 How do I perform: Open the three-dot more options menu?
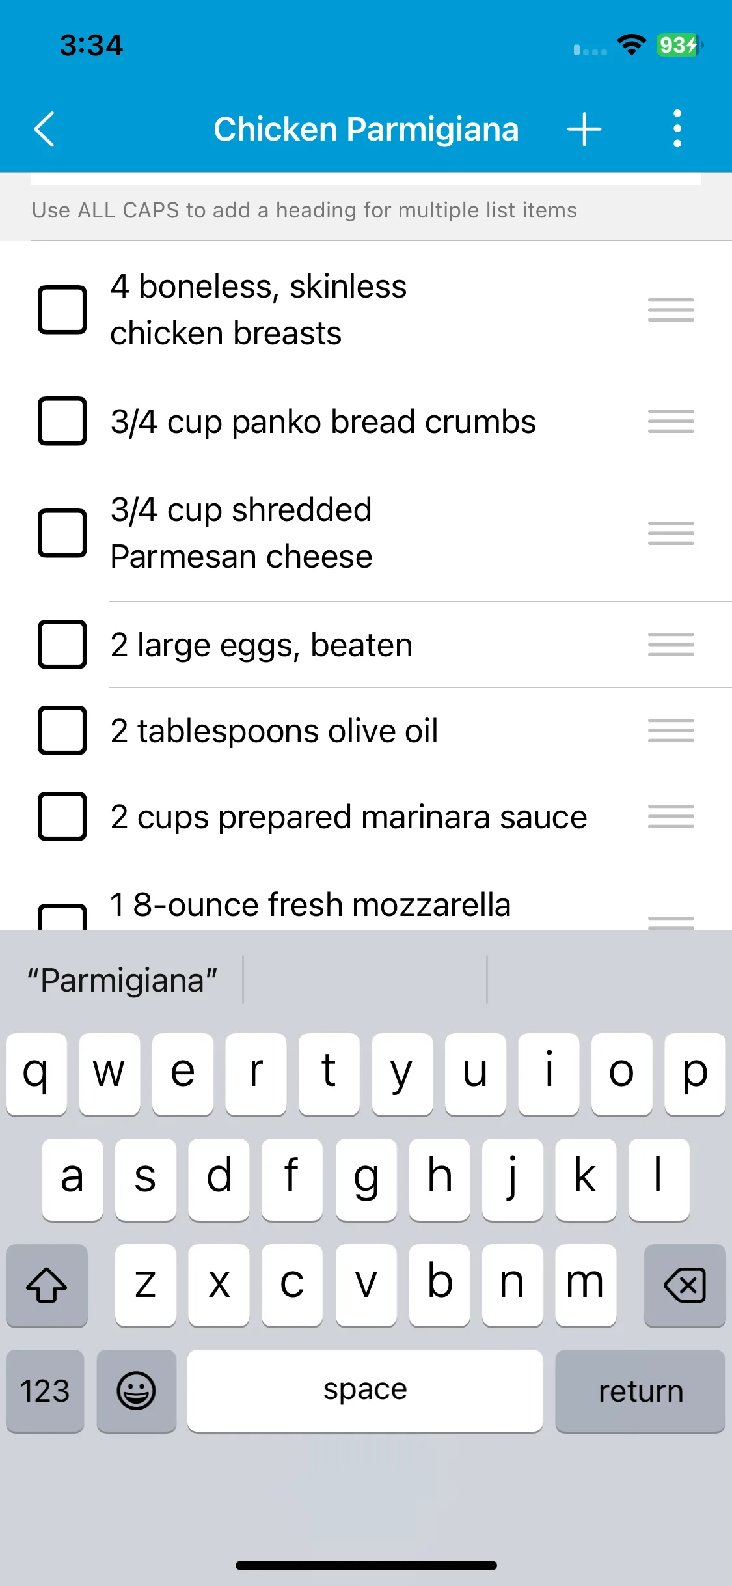click(x=677, y=129)
